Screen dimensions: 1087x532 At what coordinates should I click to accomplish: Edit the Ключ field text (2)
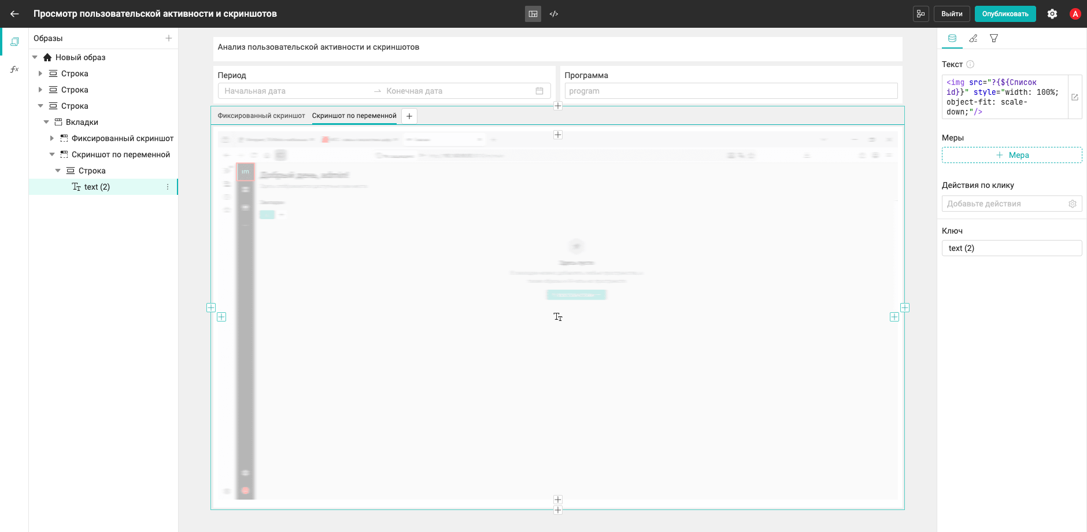1012,248
